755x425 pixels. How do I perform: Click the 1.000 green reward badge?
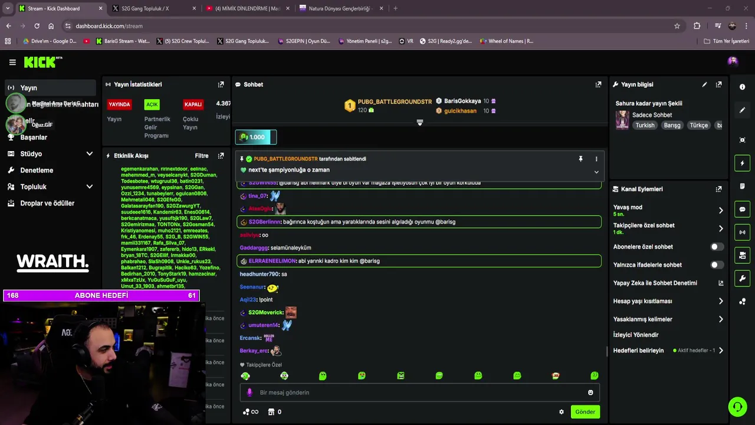[256, 137]
